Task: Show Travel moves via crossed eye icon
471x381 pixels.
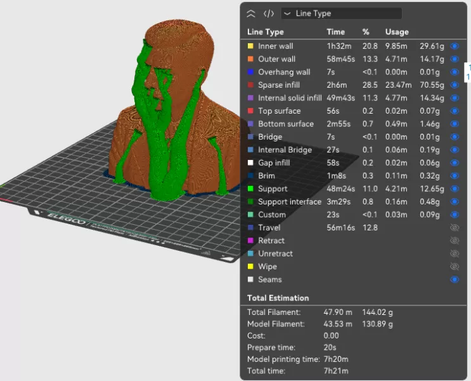Action: pos(455,227)
